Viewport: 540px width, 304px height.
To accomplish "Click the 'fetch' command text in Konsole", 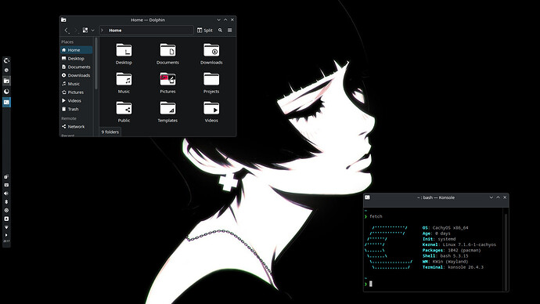I will [376, 216].
